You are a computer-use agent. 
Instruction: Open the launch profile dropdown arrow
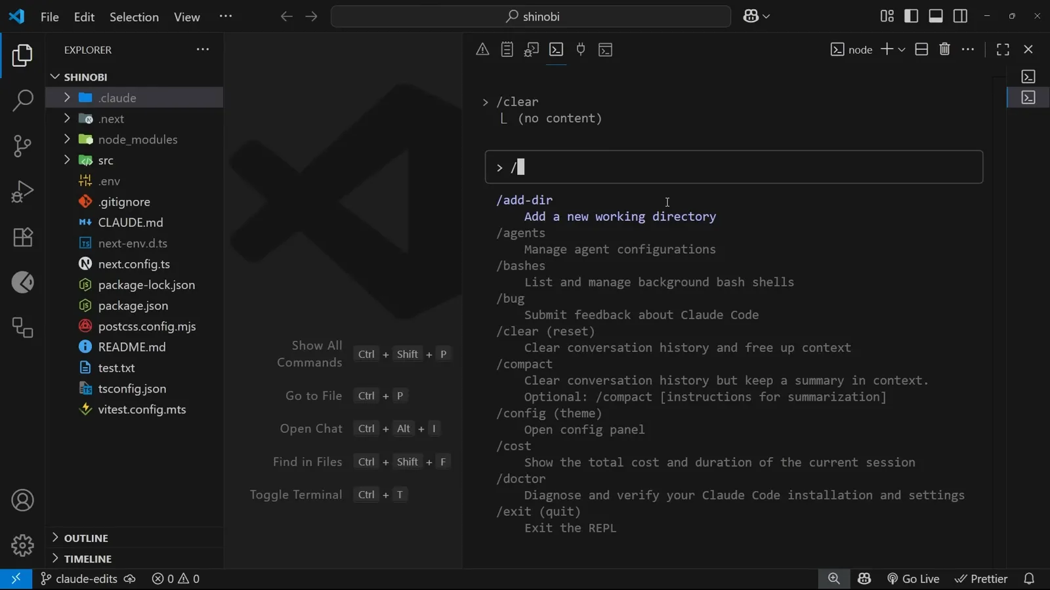pos(902,50)
